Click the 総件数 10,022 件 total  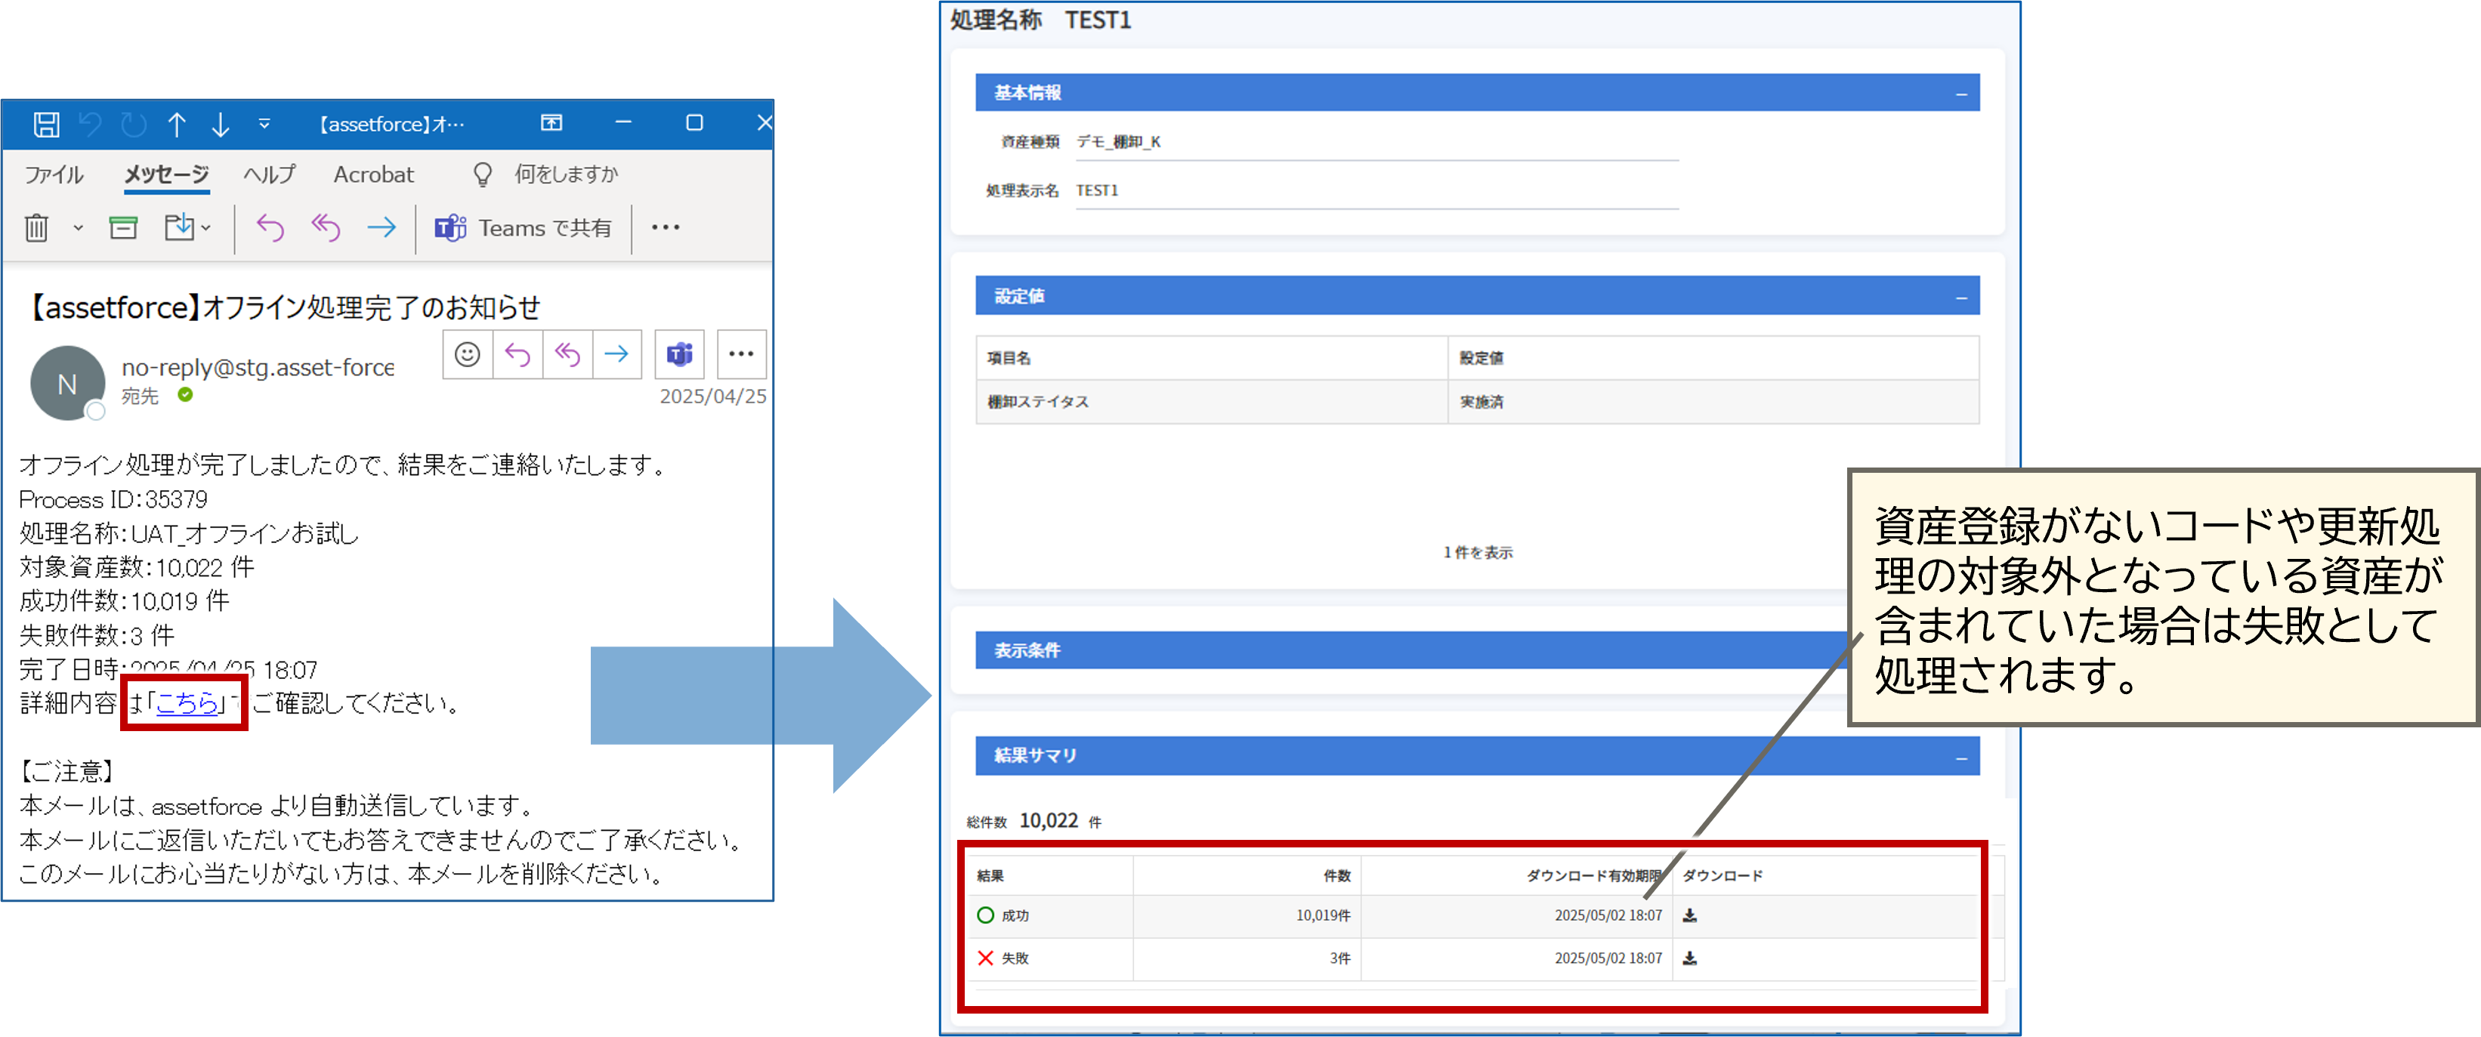coord(1033,821)
